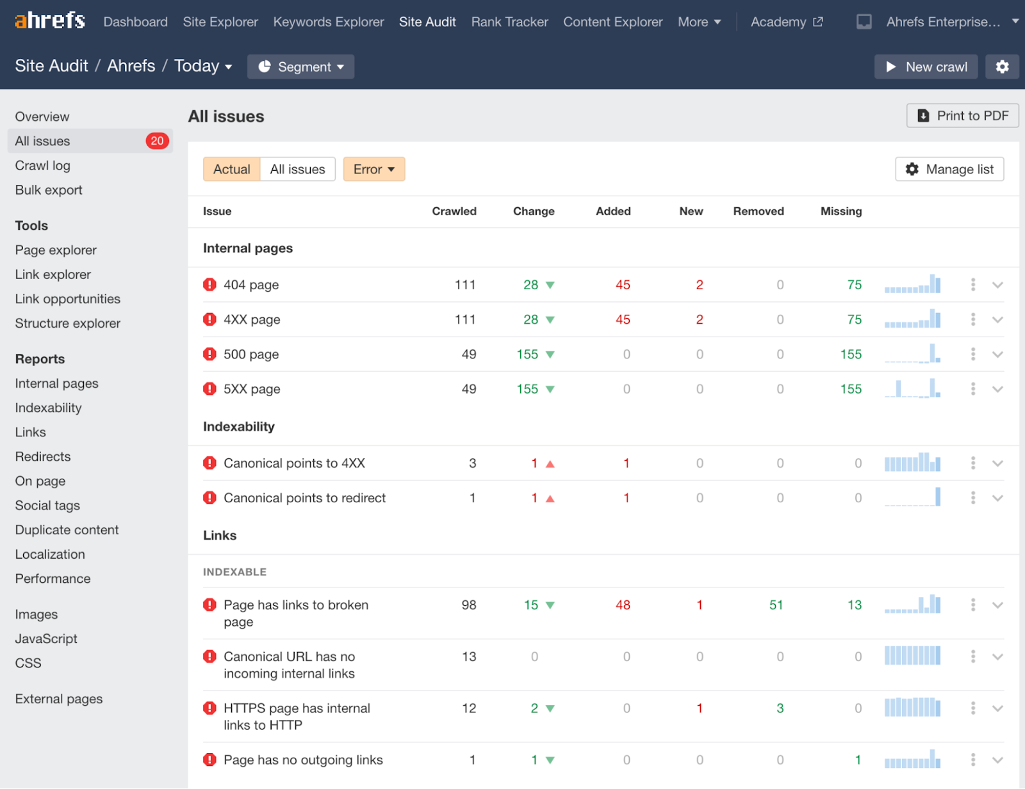Switch to Actual issues view
This screenshot has height=789, width=1025.
coord(231,170)
